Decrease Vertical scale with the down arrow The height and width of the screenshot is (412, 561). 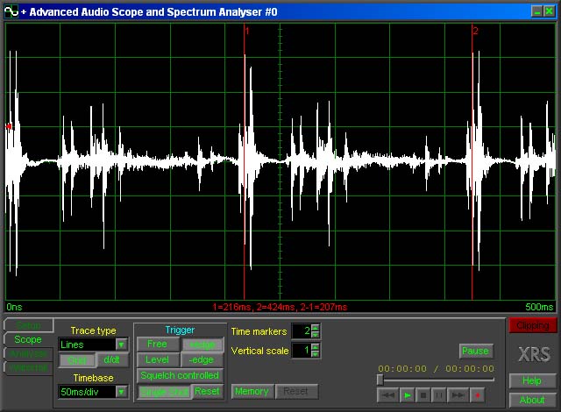(x=315, y=353)
